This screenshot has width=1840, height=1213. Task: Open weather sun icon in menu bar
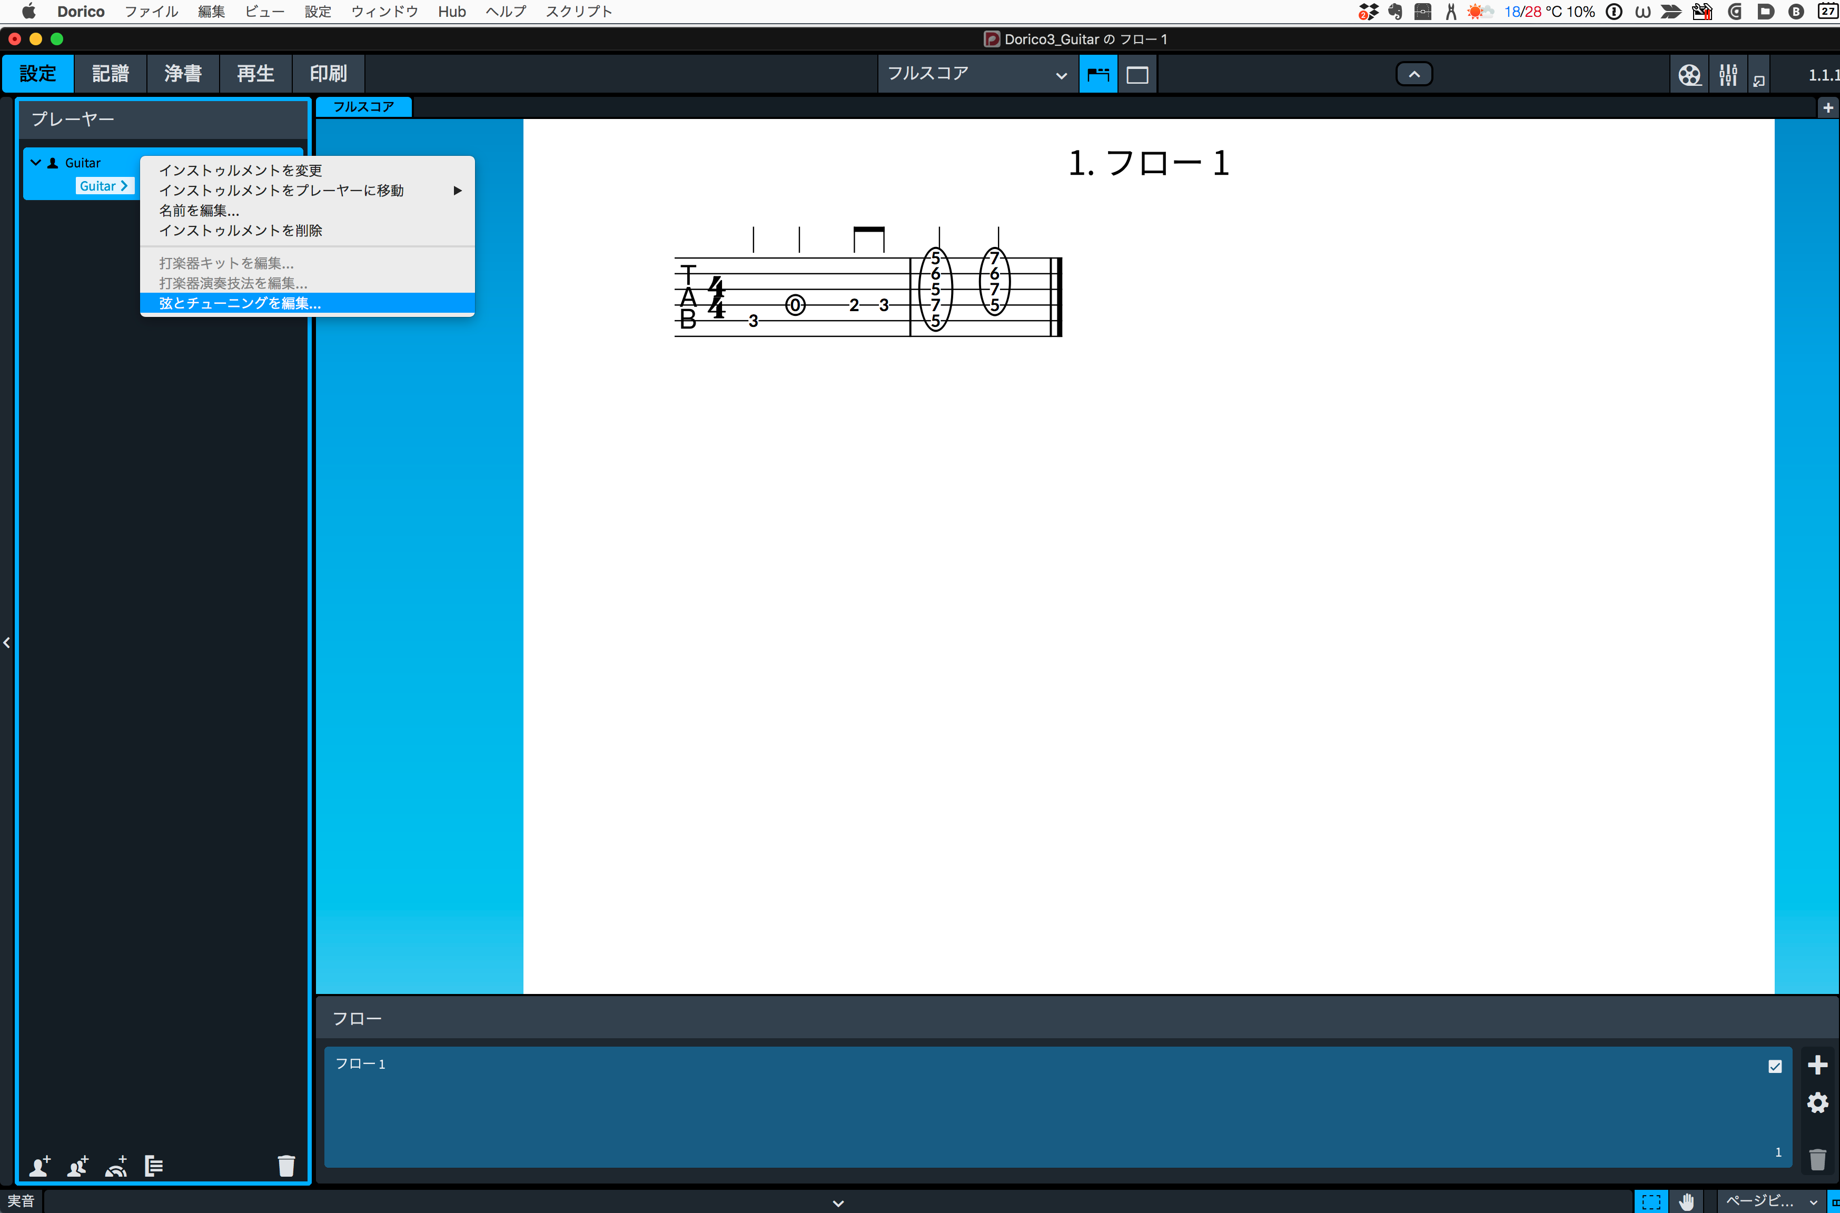tap(1479, 12)
